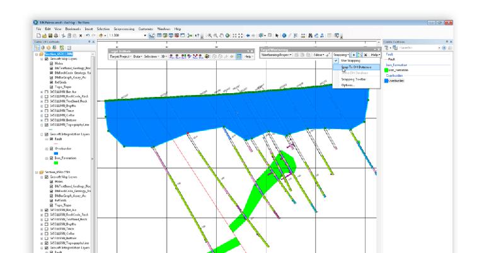
Task: Open the Editor dropdown in Wireframing toolbar
Action: [319, 55]
